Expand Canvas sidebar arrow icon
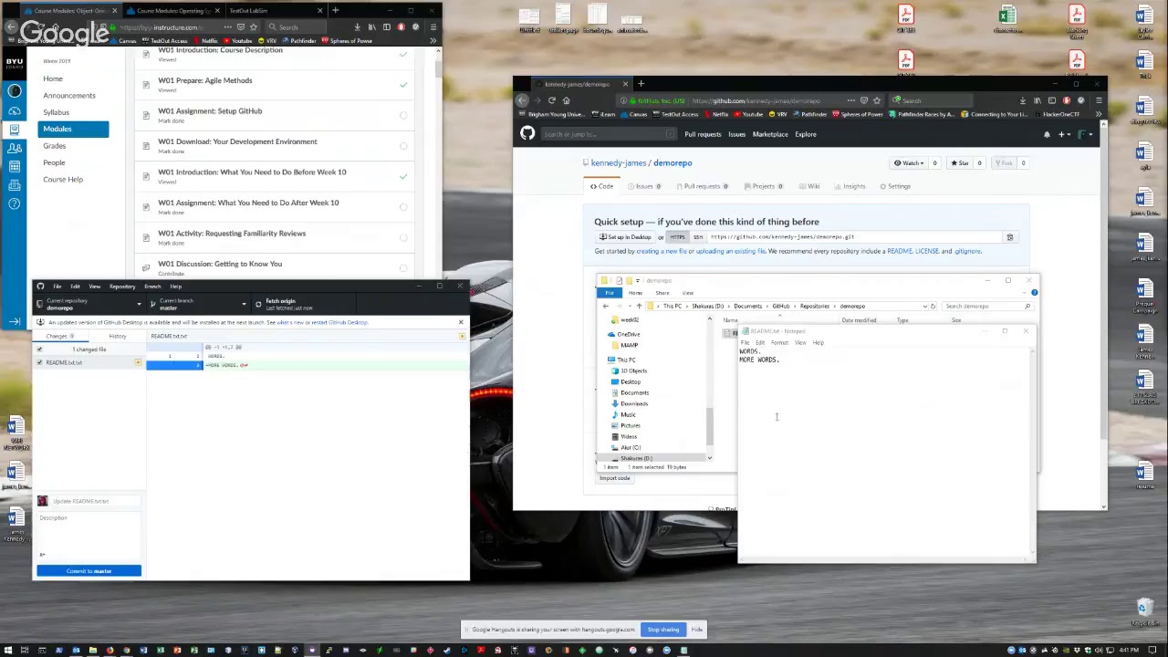Image resolution: width=1168 pixels, height=657 pixels. tap(15, 321)
